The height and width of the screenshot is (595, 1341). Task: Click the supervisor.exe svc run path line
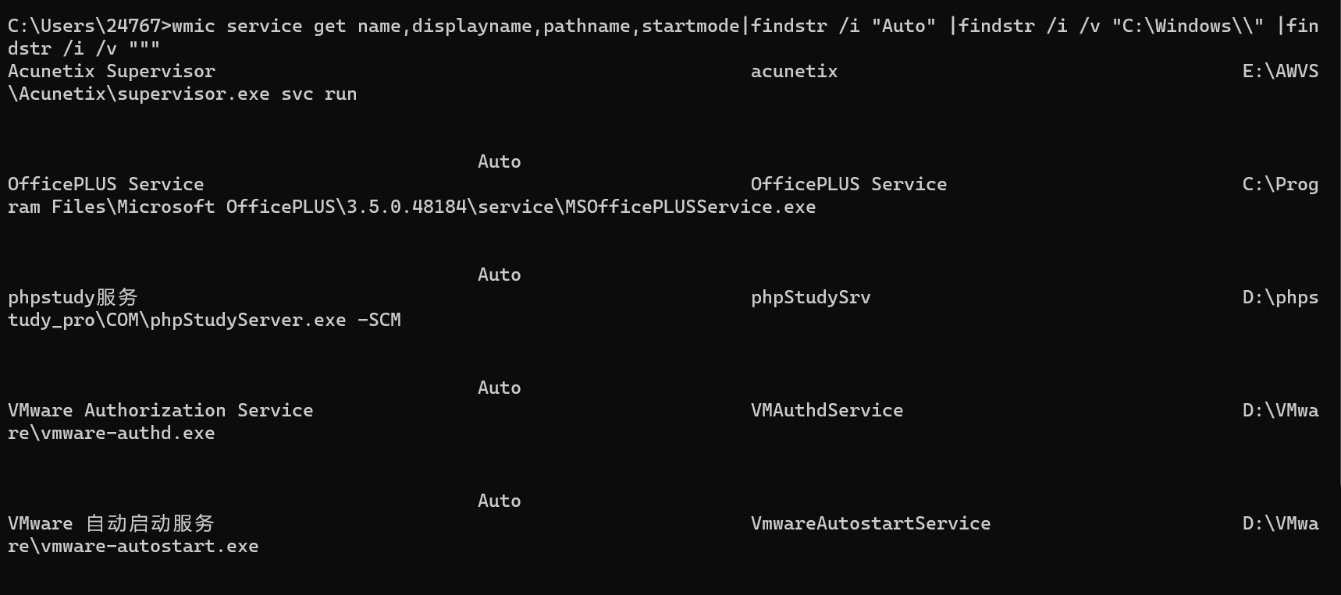coord(182,94)
